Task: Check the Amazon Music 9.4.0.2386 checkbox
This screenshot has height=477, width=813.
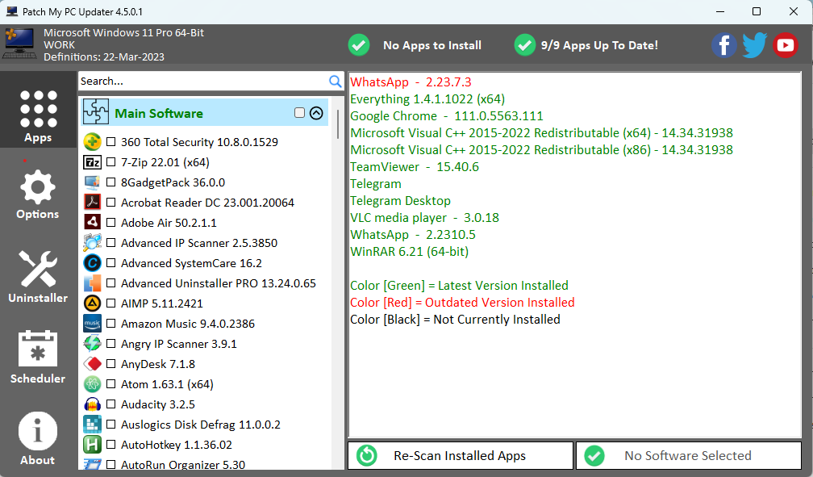Action: (111, 324)
